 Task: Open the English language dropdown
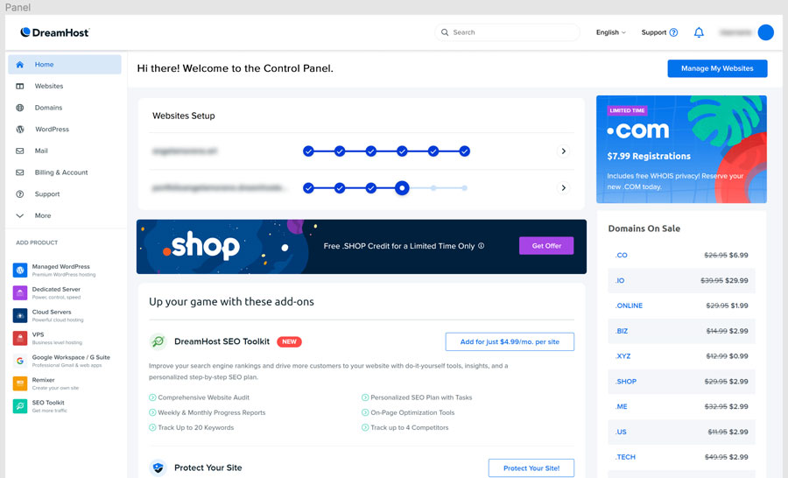pyautogui.click(x=610, y=32)
